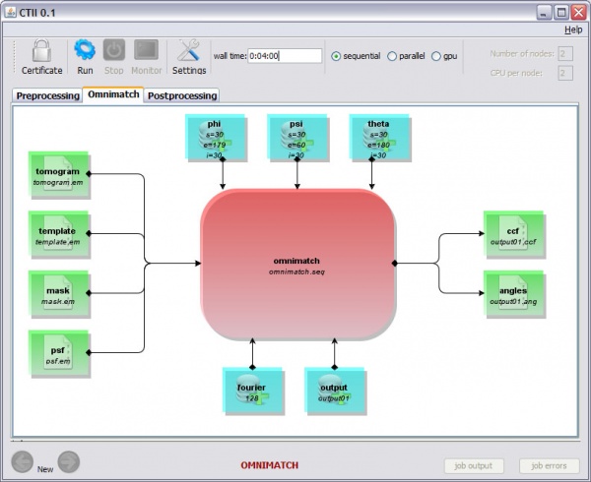The image size is (591, 482).
Task: Click the Certificate padlock icon
Action: coord(41,51)
